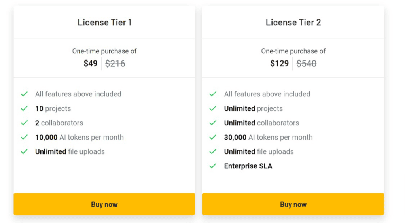This screenshot has height=223, width=405.
Task: Click Buy now for License Tier 1
Action: point(104,204)
